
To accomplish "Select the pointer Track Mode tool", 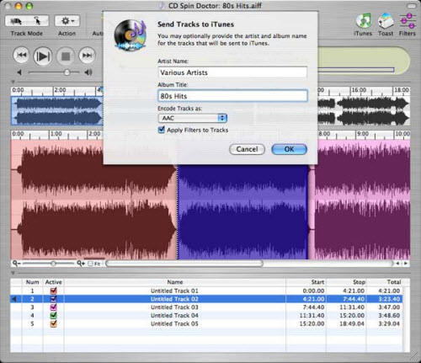I will pos(38,21).
